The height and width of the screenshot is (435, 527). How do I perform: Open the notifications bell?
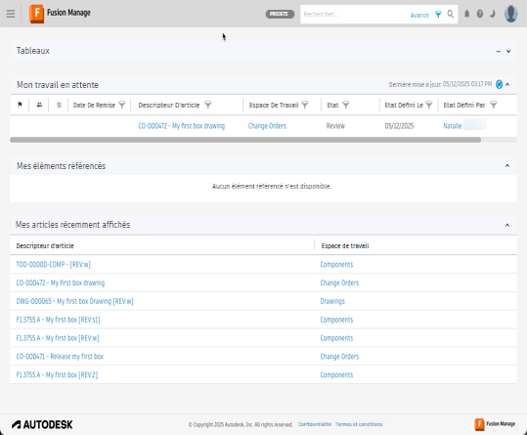466,14
